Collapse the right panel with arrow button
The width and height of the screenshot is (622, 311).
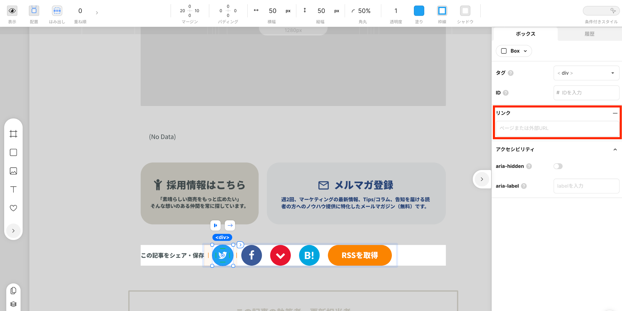pos(482,179)
